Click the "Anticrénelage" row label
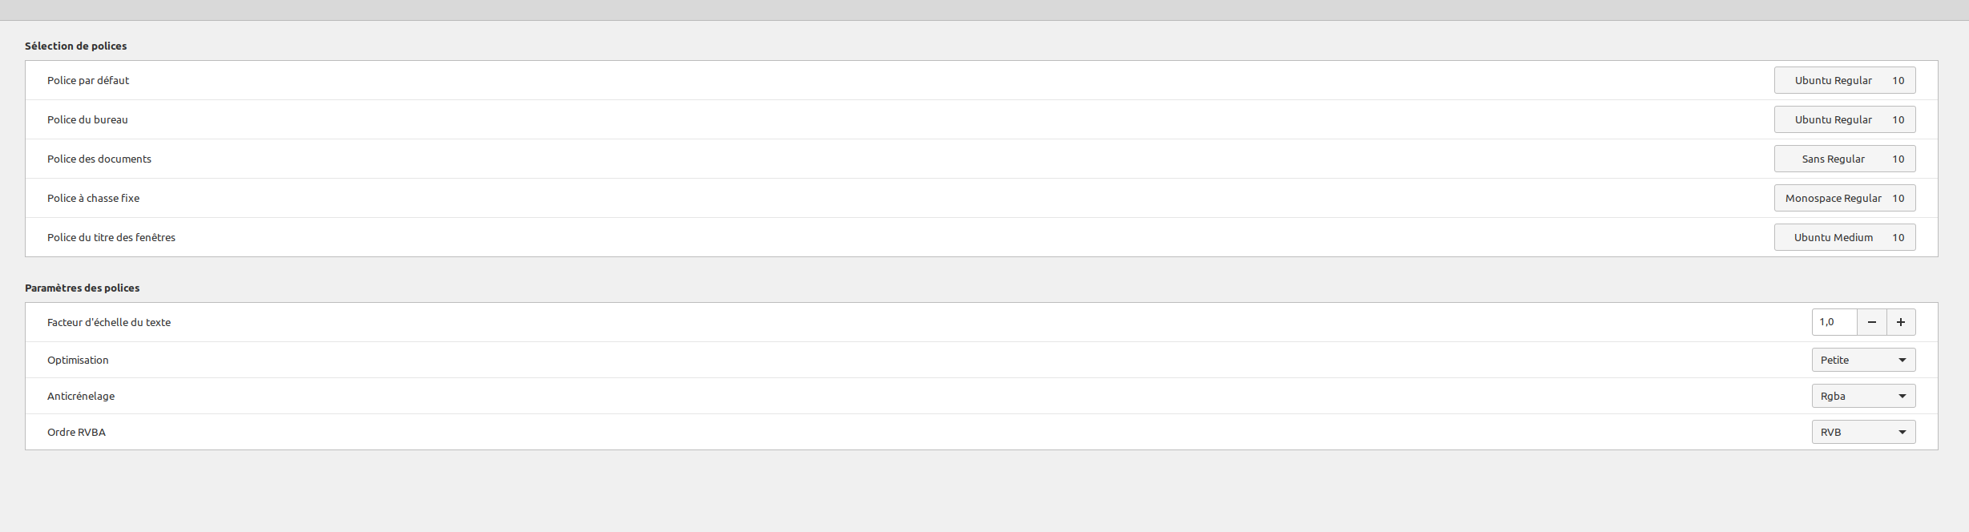1969x532 pixels. 80,396
